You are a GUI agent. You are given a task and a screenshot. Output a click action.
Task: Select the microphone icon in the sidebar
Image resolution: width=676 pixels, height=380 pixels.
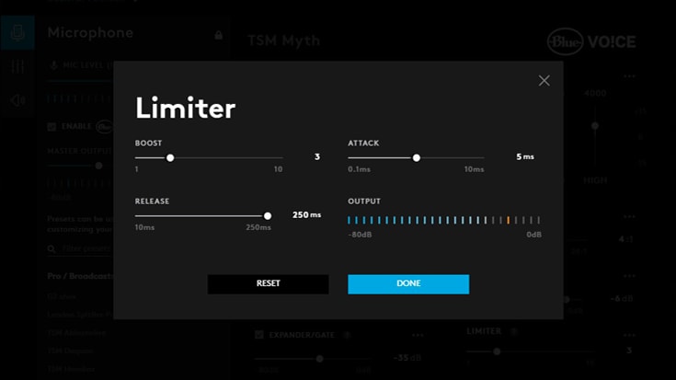(x=17, y=34)
